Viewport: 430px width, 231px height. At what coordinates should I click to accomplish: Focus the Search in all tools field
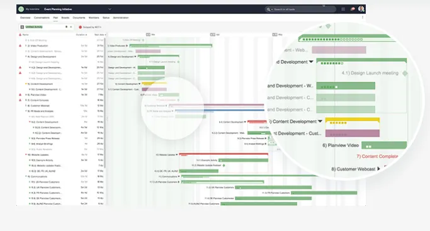(x=300, y=9)
